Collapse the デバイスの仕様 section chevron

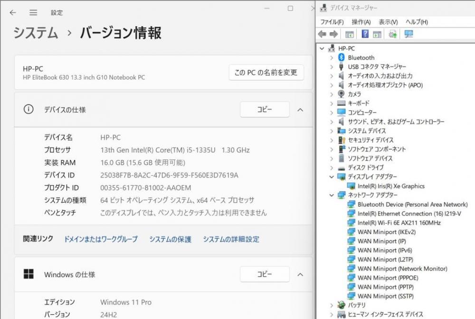[300, 110]
